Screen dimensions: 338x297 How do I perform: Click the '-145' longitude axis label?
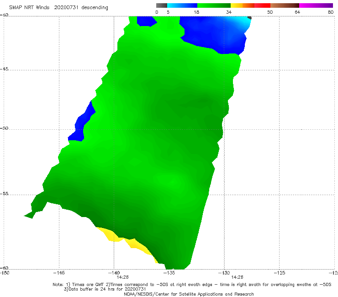59,273
